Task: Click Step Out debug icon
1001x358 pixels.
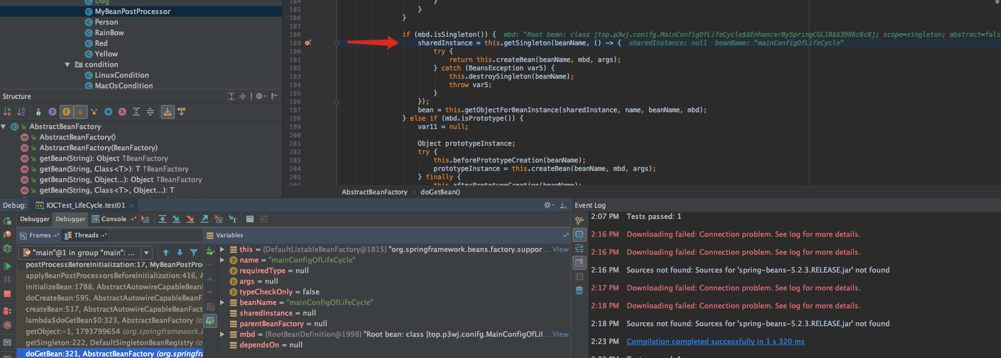Action: (204, 219)
